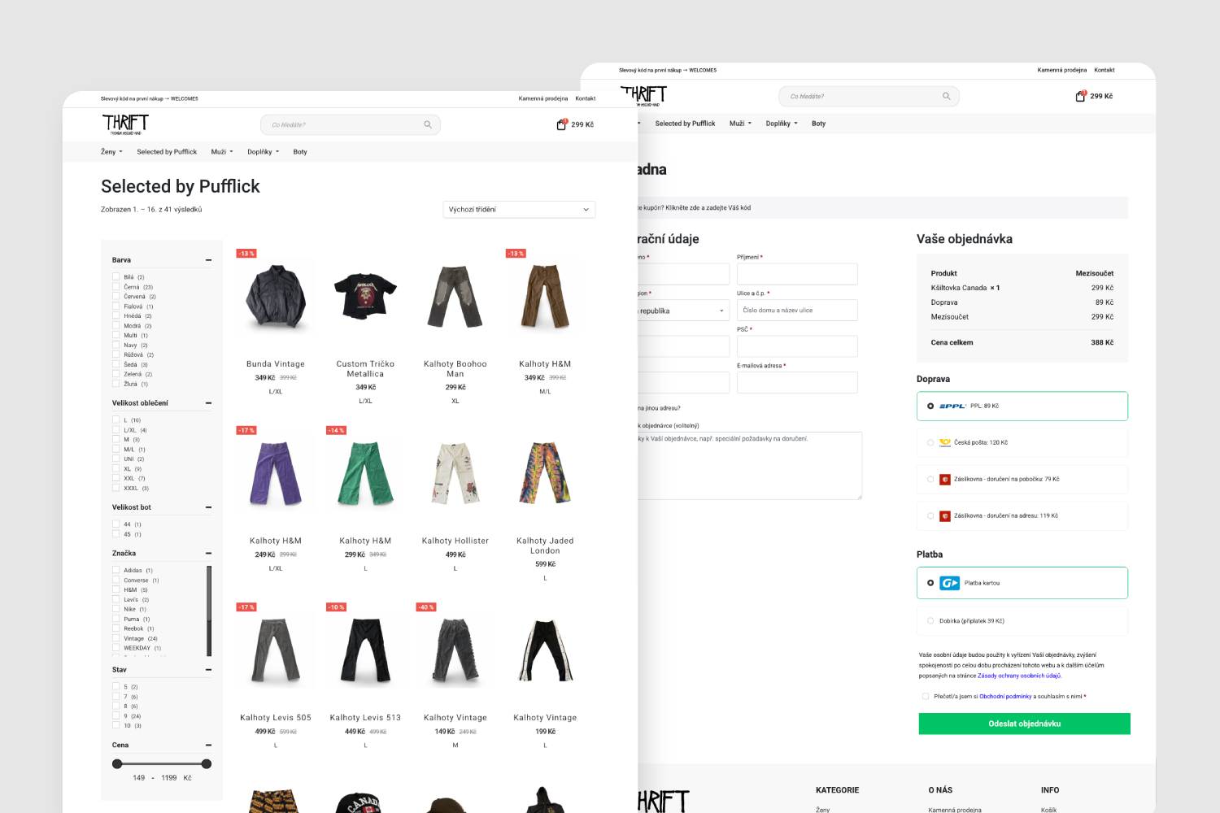Expand the Ženy menu dropdown
This screenshot has height=813, width=1220.
[x=111, y=152]
